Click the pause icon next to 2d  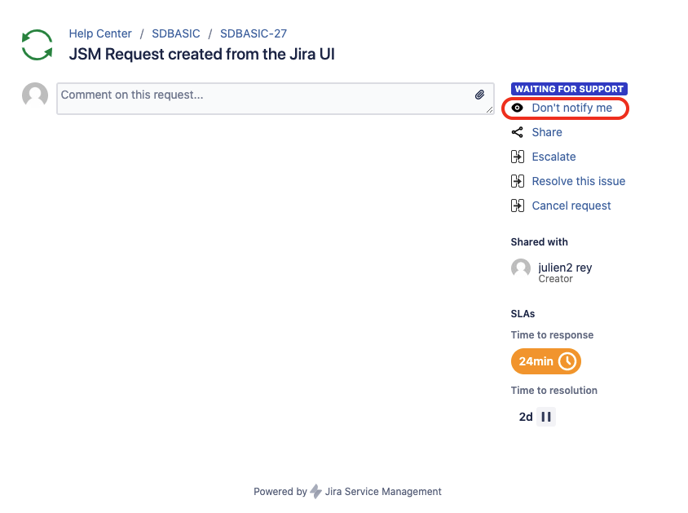click(x=546, y=417)
